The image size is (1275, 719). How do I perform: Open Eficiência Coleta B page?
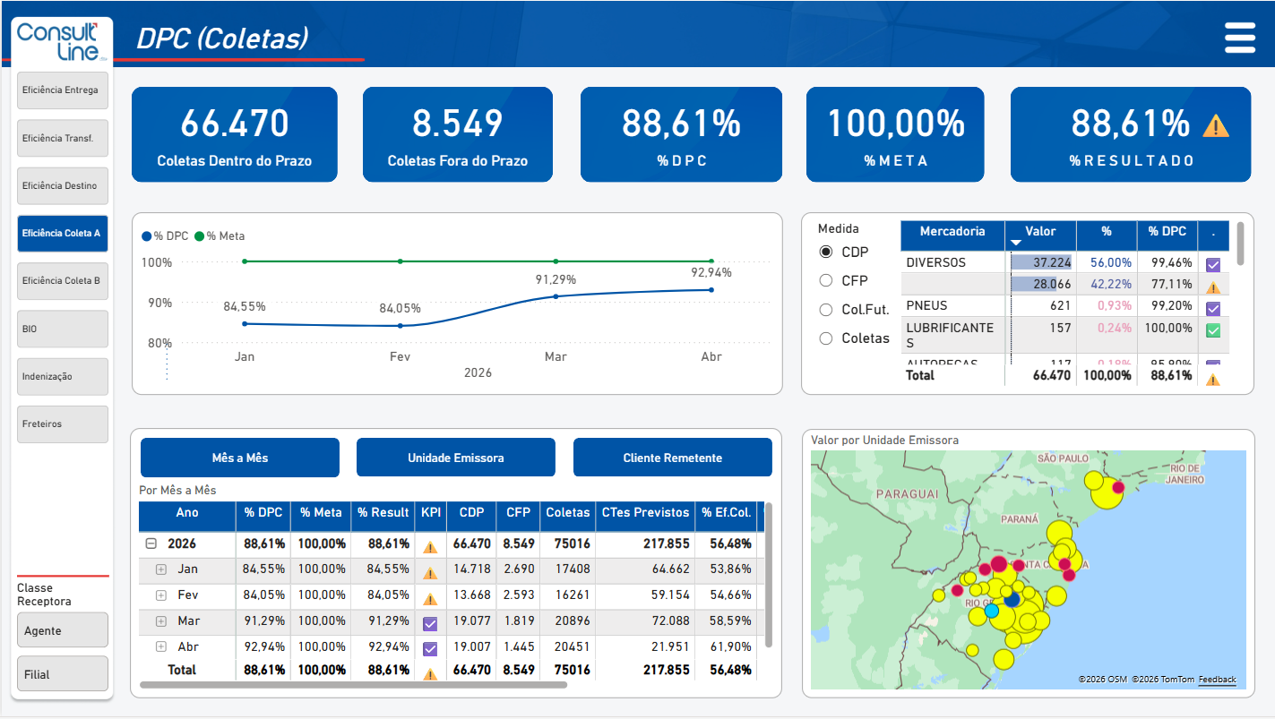(x=63, y=281)
